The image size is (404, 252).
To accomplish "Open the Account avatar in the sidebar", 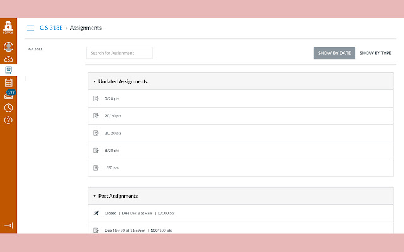I will [8, 47].
